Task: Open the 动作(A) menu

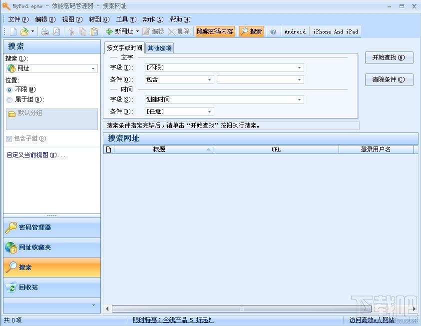Action: tap(153, 19)
